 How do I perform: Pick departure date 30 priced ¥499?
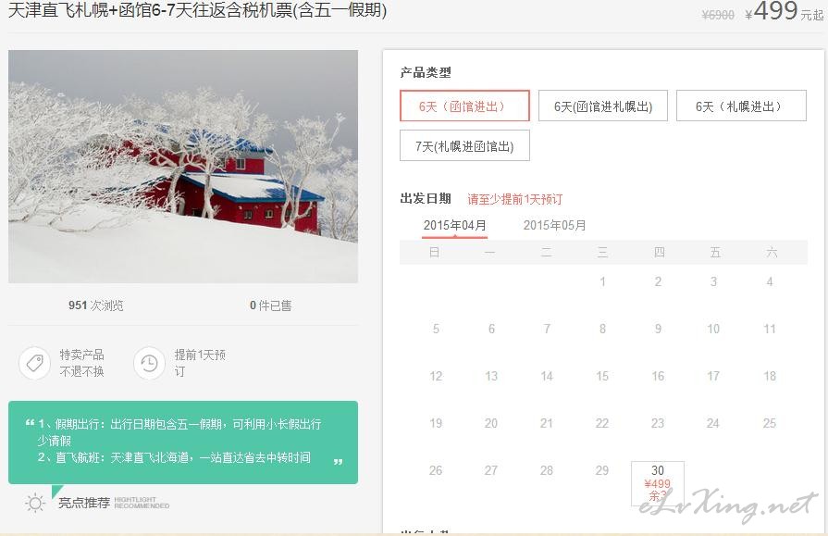(x=658, y=483)
